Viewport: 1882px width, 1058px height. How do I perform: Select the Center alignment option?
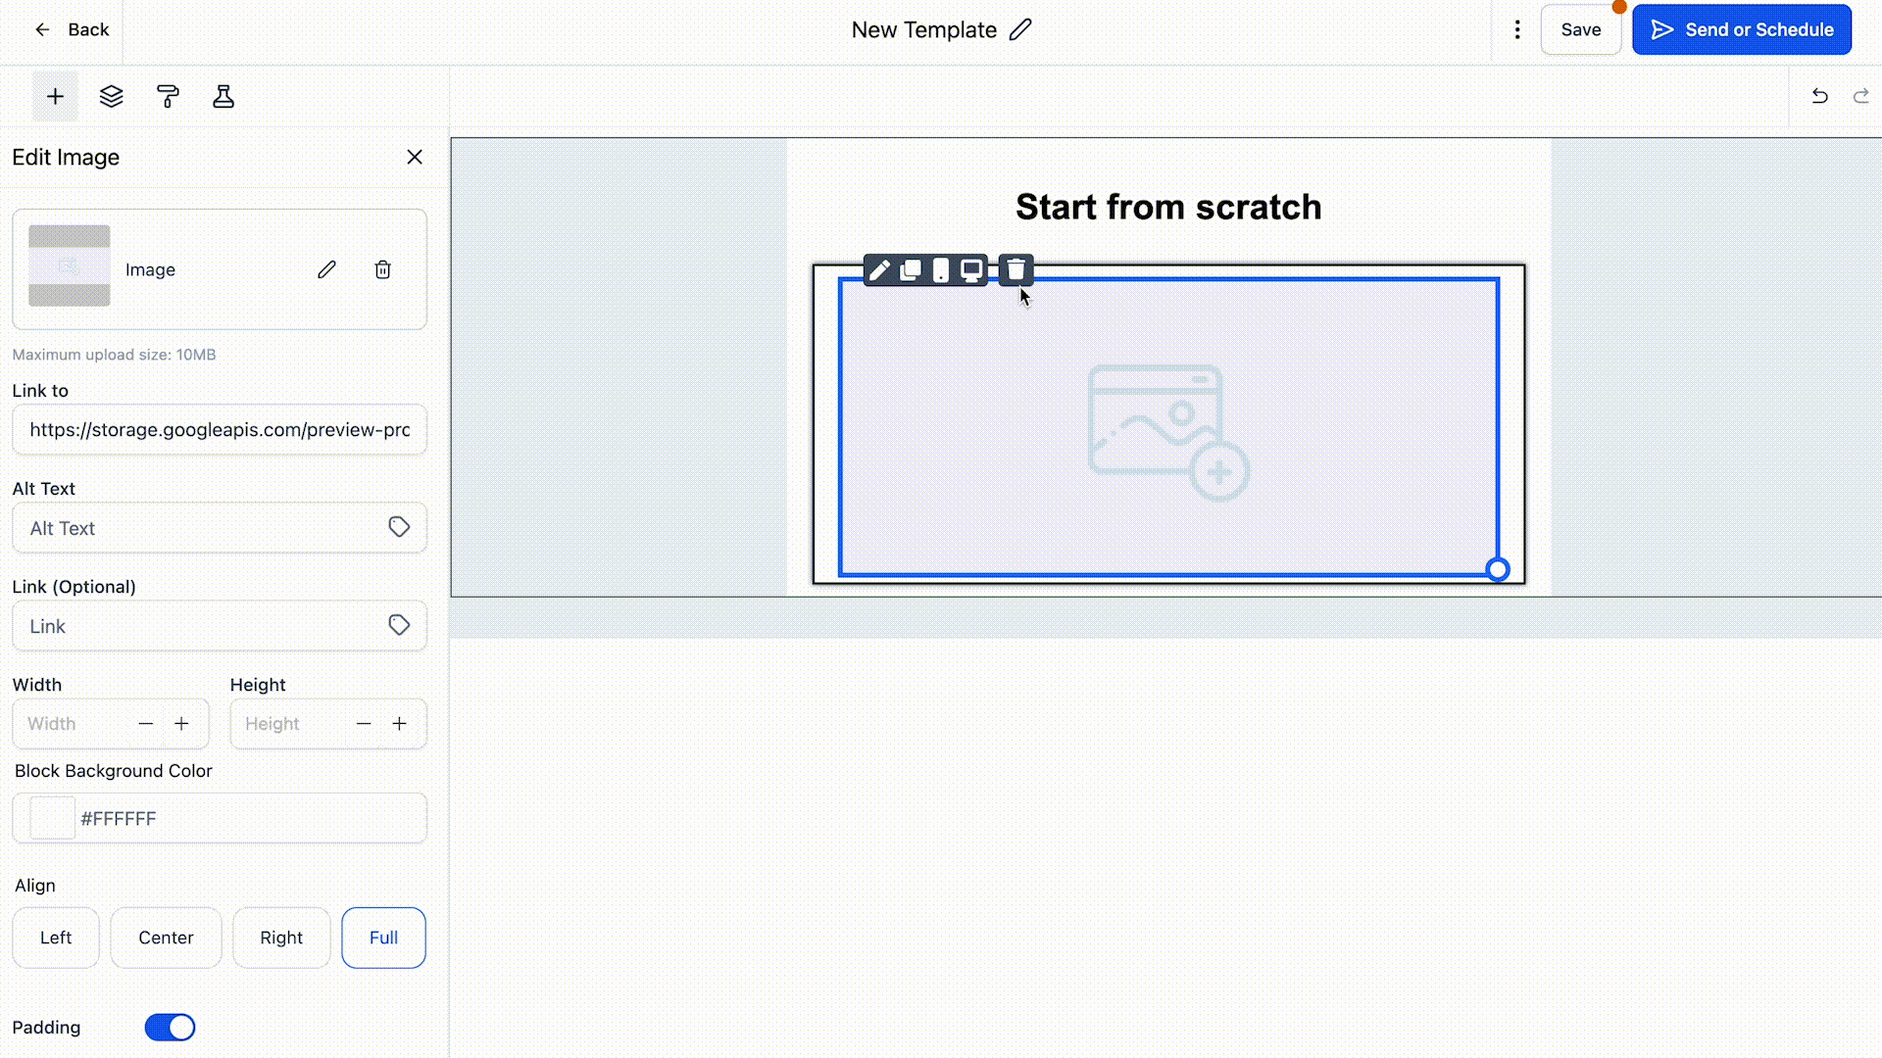tap(166, 938)
